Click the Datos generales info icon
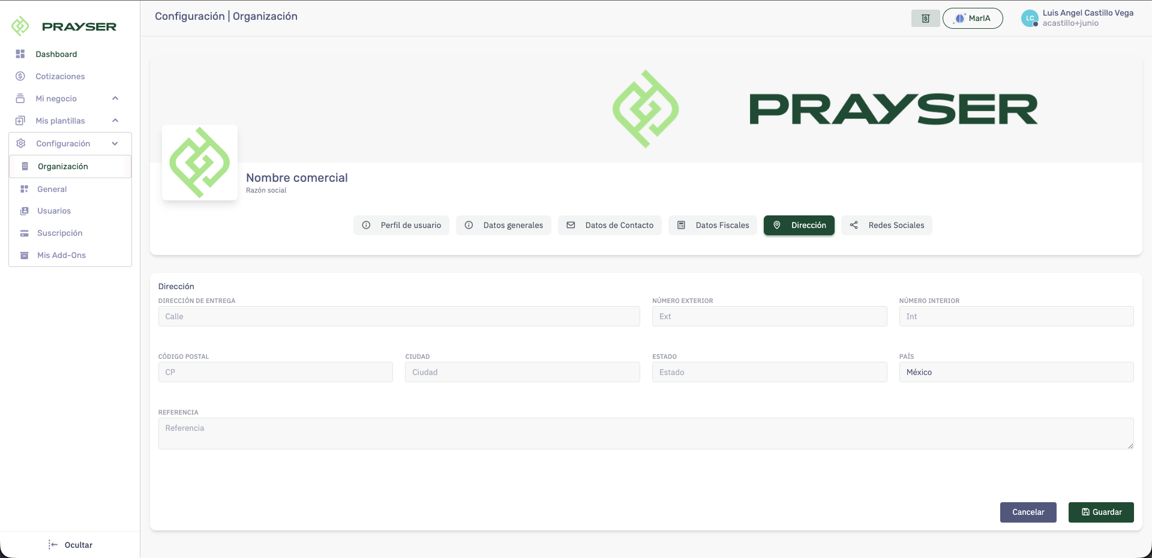The image size is (1152, 558). coord(469,225)
